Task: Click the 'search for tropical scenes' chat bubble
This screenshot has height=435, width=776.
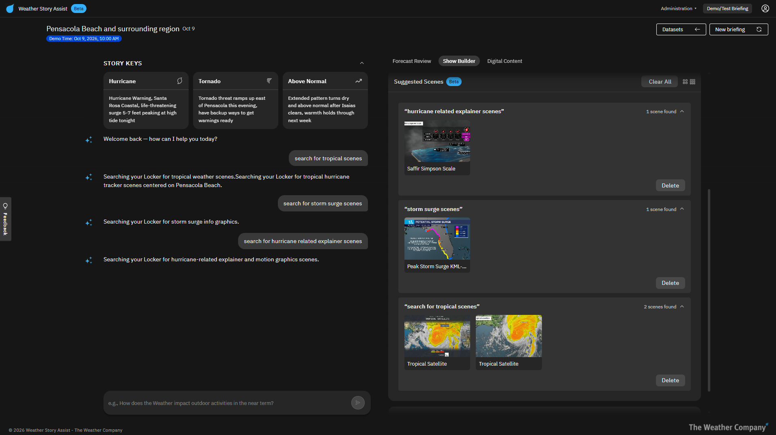Action: (328, 158)
